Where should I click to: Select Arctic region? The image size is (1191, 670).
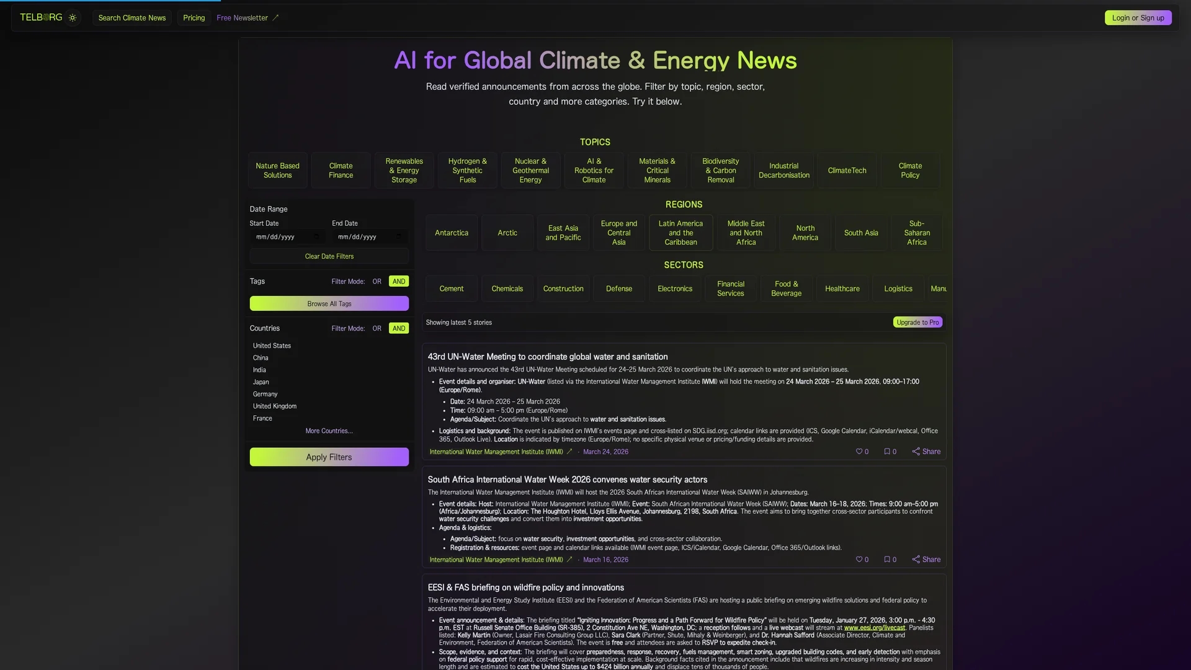[x=507, y=233]
